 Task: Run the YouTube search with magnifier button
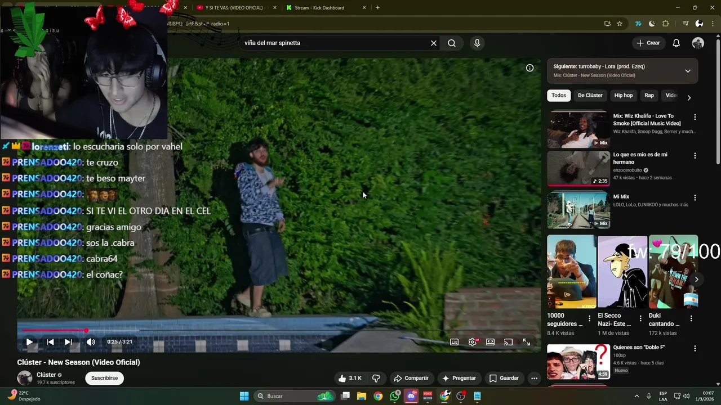click(x=452, y=43)
